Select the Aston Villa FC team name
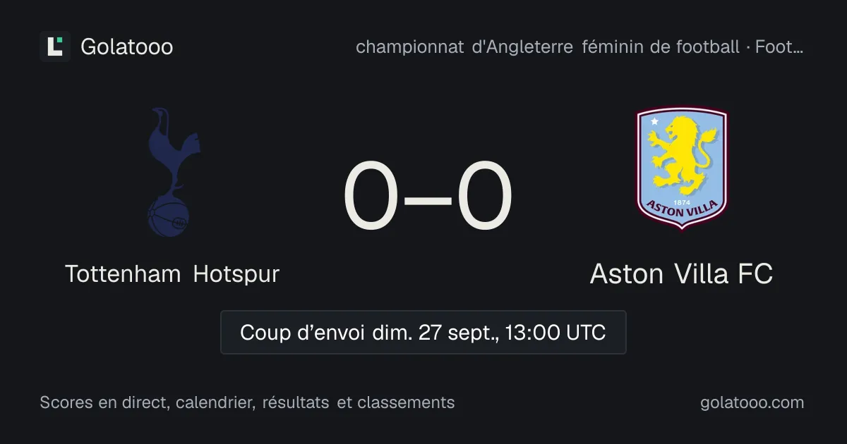 (x=681, y=274)
